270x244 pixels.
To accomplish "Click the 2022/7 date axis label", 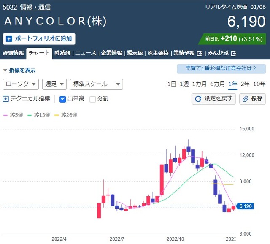I will tap(117, 239).
